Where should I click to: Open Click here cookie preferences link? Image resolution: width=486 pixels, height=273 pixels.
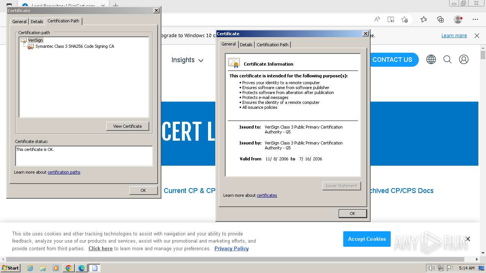click(101, 249)
